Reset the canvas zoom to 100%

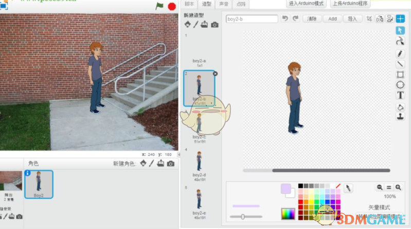(389, 187)
